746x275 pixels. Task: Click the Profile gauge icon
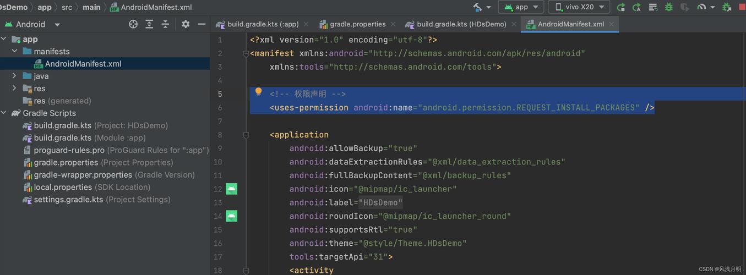701,7
